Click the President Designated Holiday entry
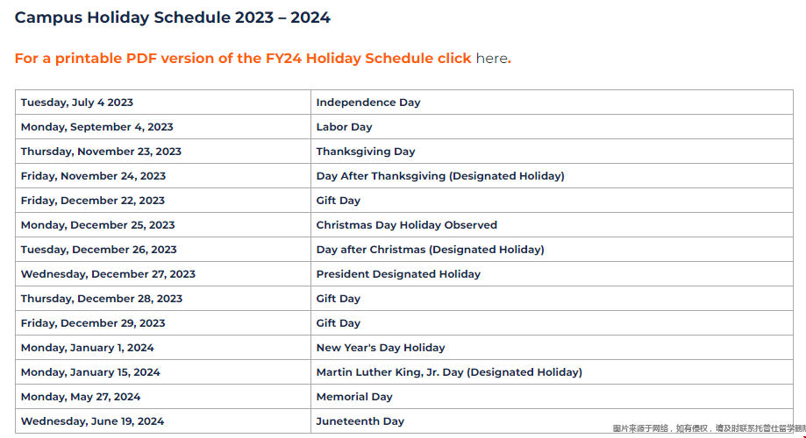806x438 pixels. click(x=398, y=274)
